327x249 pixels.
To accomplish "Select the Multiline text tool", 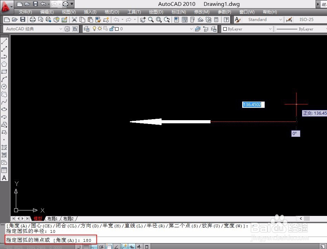I will point(4,178).
